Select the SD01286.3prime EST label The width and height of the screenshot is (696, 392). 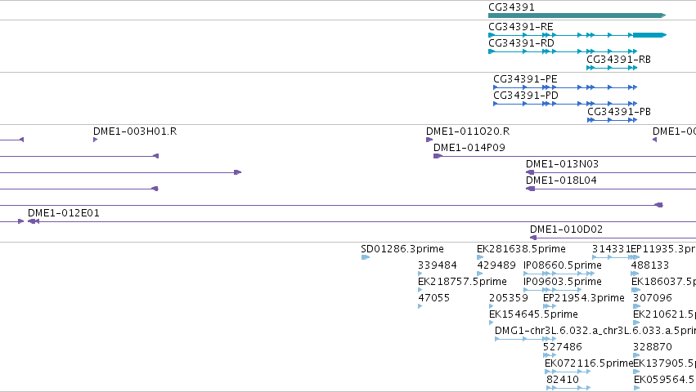tap(402, 249)
